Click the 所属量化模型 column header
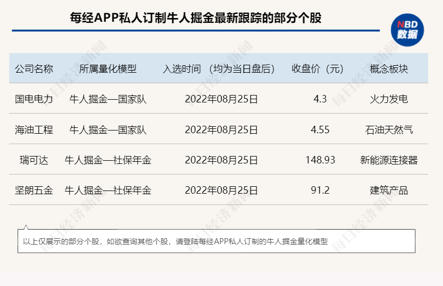The height and width of the screenshot is (286, 443). coord(108,68)
